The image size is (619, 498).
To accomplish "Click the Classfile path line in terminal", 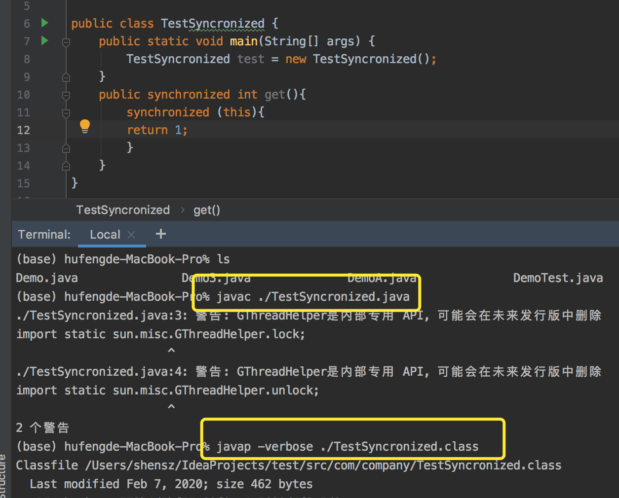I will (x=289, y=465).
